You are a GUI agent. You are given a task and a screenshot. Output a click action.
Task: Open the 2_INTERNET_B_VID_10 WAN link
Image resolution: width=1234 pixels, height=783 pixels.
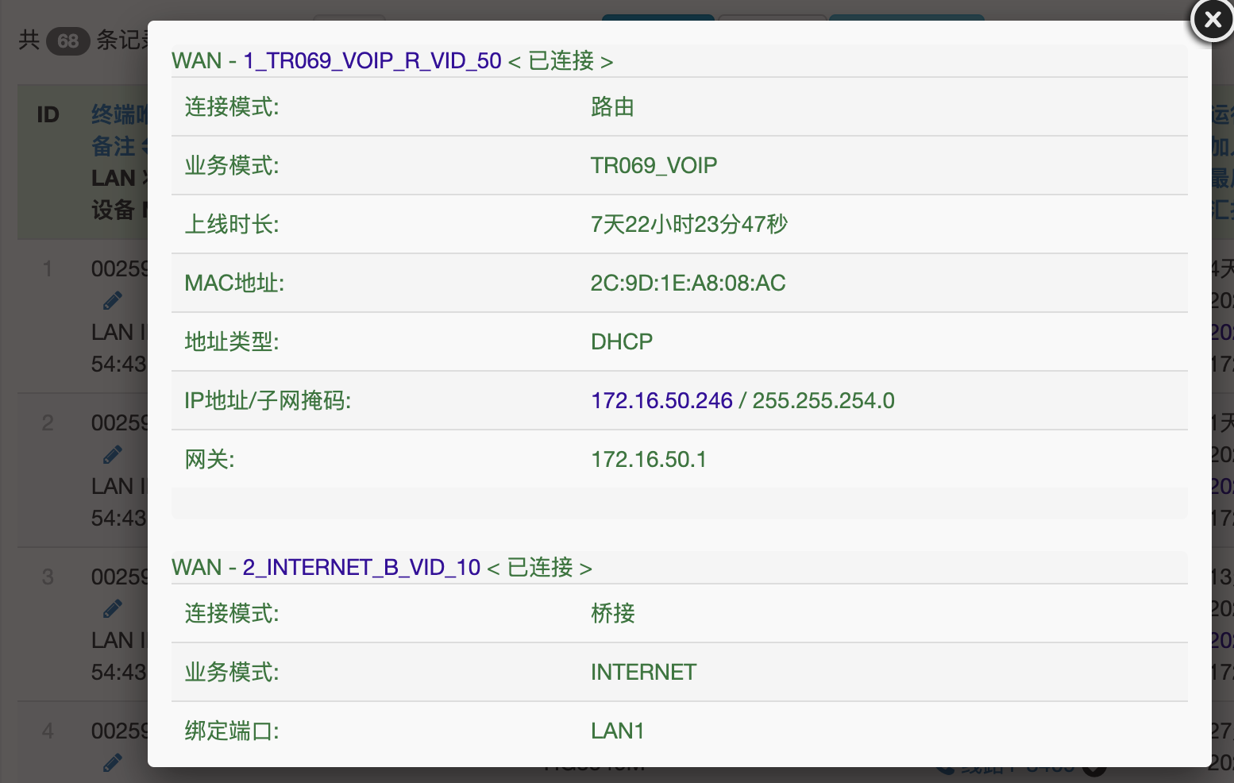click(361, 568)
